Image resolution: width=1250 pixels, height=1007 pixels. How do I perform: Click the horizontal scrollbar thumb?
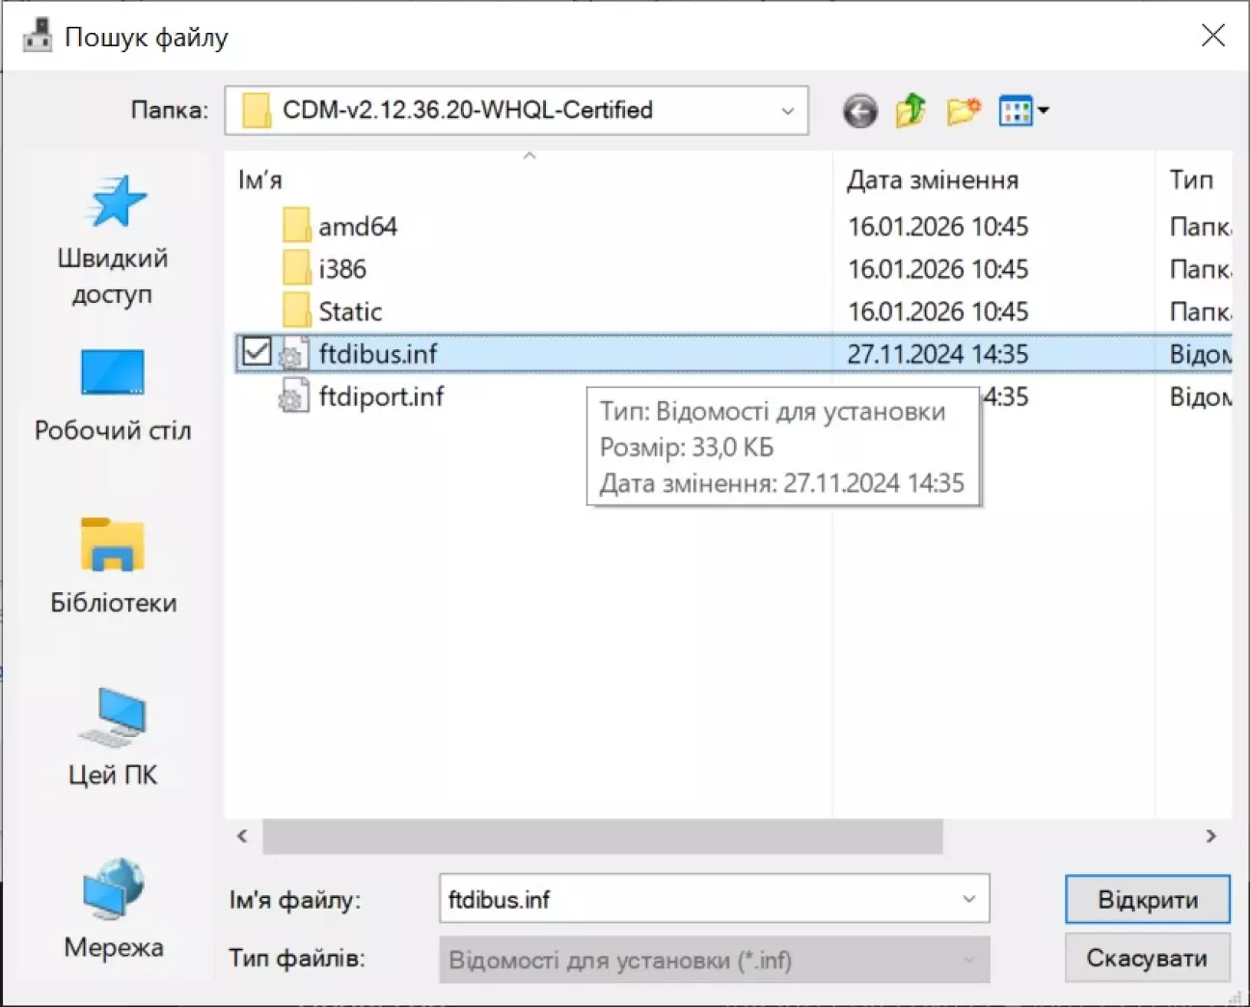[x=602, y=836]
